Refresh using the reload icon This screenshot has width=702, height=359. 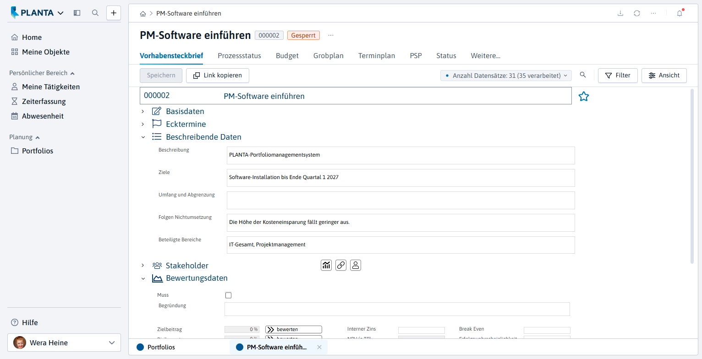coord(637,13)
